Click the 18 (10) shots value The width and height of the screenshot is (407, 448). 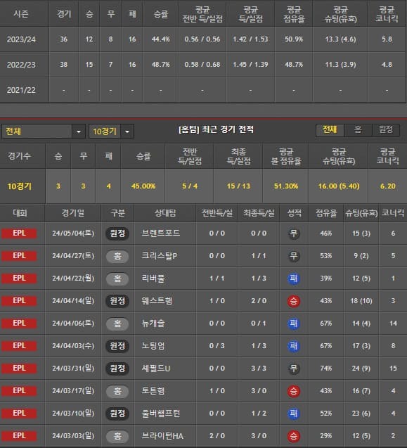pos(361,300)
